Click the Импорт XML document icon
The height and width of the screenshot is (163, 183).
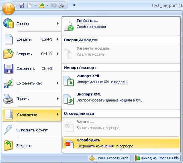(69, 81)
